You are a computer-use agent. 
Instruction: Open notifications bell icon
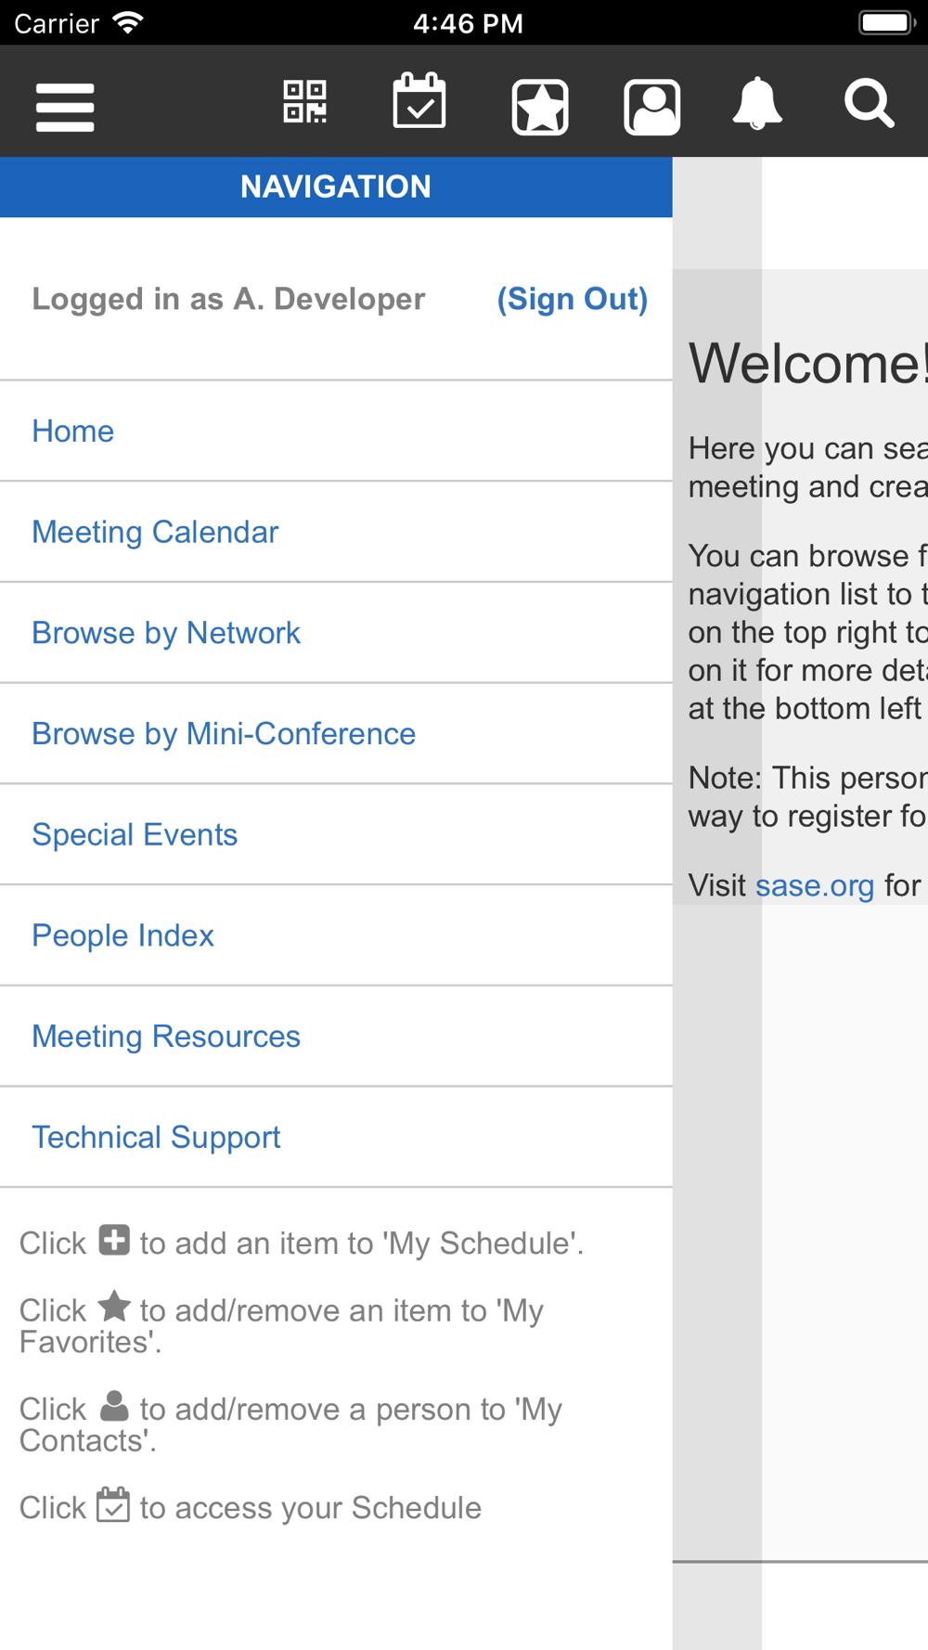(x=757, y=104)
